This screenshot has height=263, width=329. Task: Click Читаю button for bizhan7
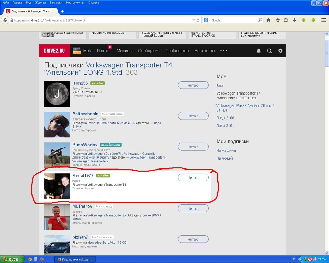point(193,239)
